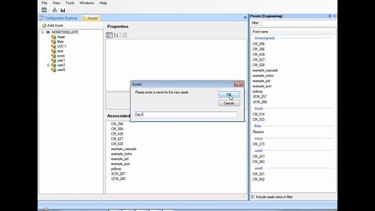Click the icon of the user1 tree node
Viewport: 375px width, 211px height.
click(x=53, y=60)
